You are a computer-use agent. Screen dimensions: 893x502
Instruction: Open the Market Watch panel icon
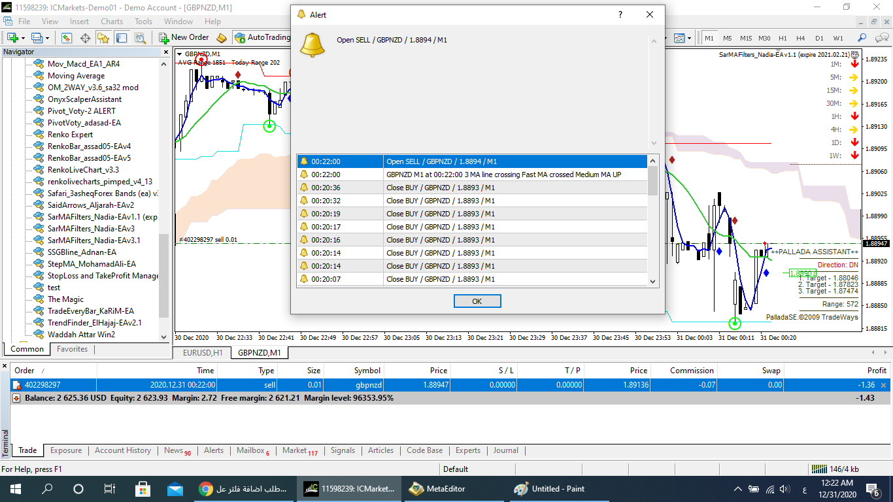pos(67,38)
